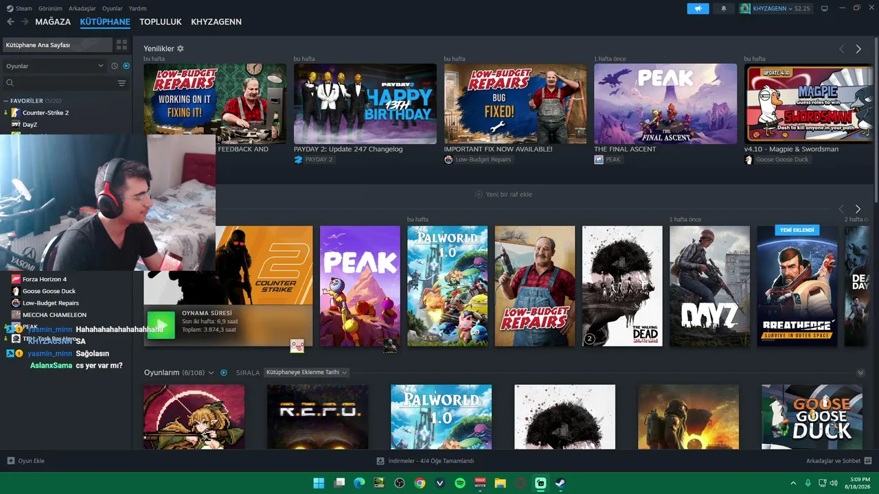The image size is (879, 494).
Task: Open the Kütüphaneye Eklenme Tarihi sort dropdown
Action: pos(306,373)
